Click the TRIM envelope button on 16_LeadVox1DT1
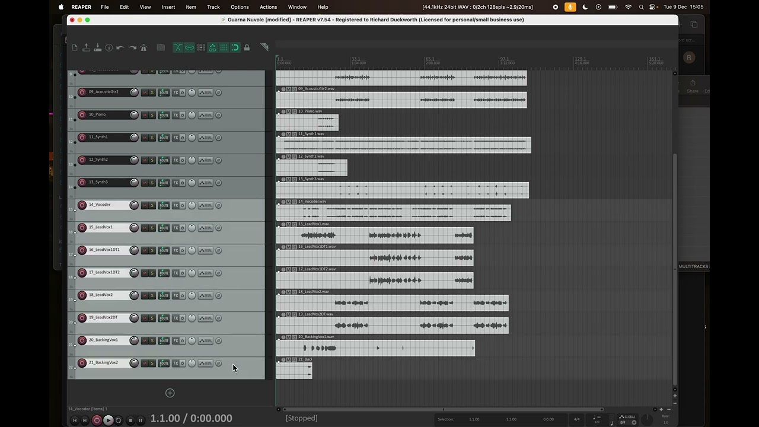This screenshot has height=427, width=759. [x=205, y=250]
